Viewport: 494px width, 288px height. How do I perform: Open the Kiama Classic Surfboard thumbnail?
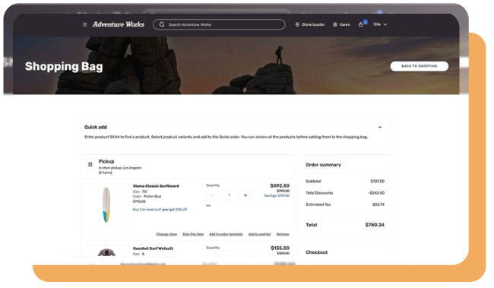click(x=106, y=205)
